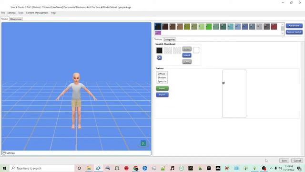The image size is (305, 172).
Task: Click the black swatch thumbnail color box
Action: click(159, 51)
